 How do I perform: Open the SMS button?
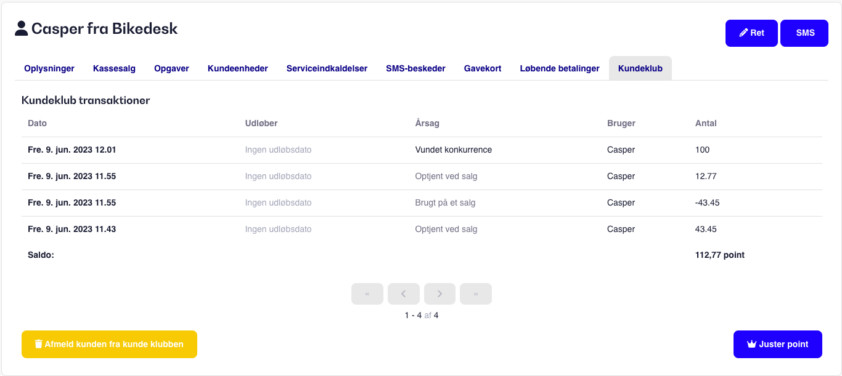(x=804, y=33)
